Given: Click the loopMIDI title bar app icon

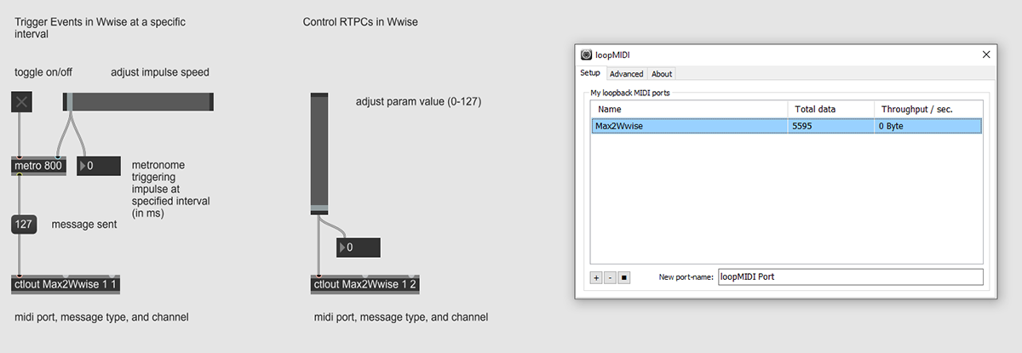Looking at the screenshot, I should coord(586,54).
